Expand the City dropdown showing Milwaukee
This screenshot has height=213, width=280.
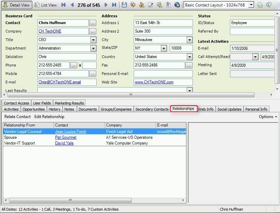(190, 40)
